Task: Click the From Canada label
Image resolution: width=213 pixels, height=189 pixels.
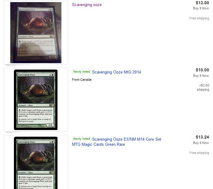Action: 82,80
